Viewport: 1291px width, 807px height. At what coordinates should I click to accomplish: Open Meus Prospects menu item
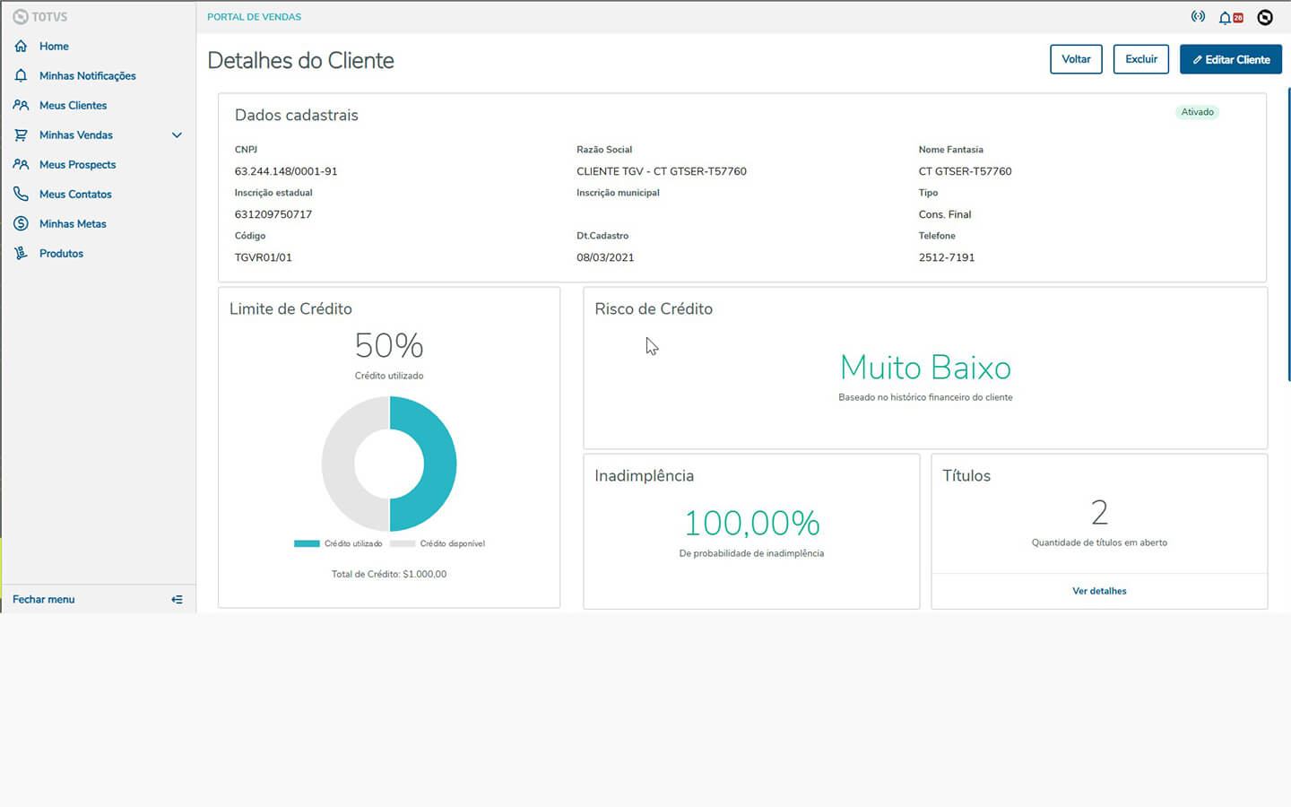coord(77,164)
